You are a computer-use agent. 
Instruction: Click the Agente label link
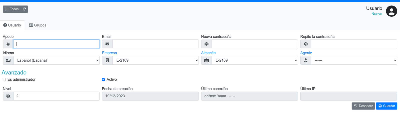[306, 53]
